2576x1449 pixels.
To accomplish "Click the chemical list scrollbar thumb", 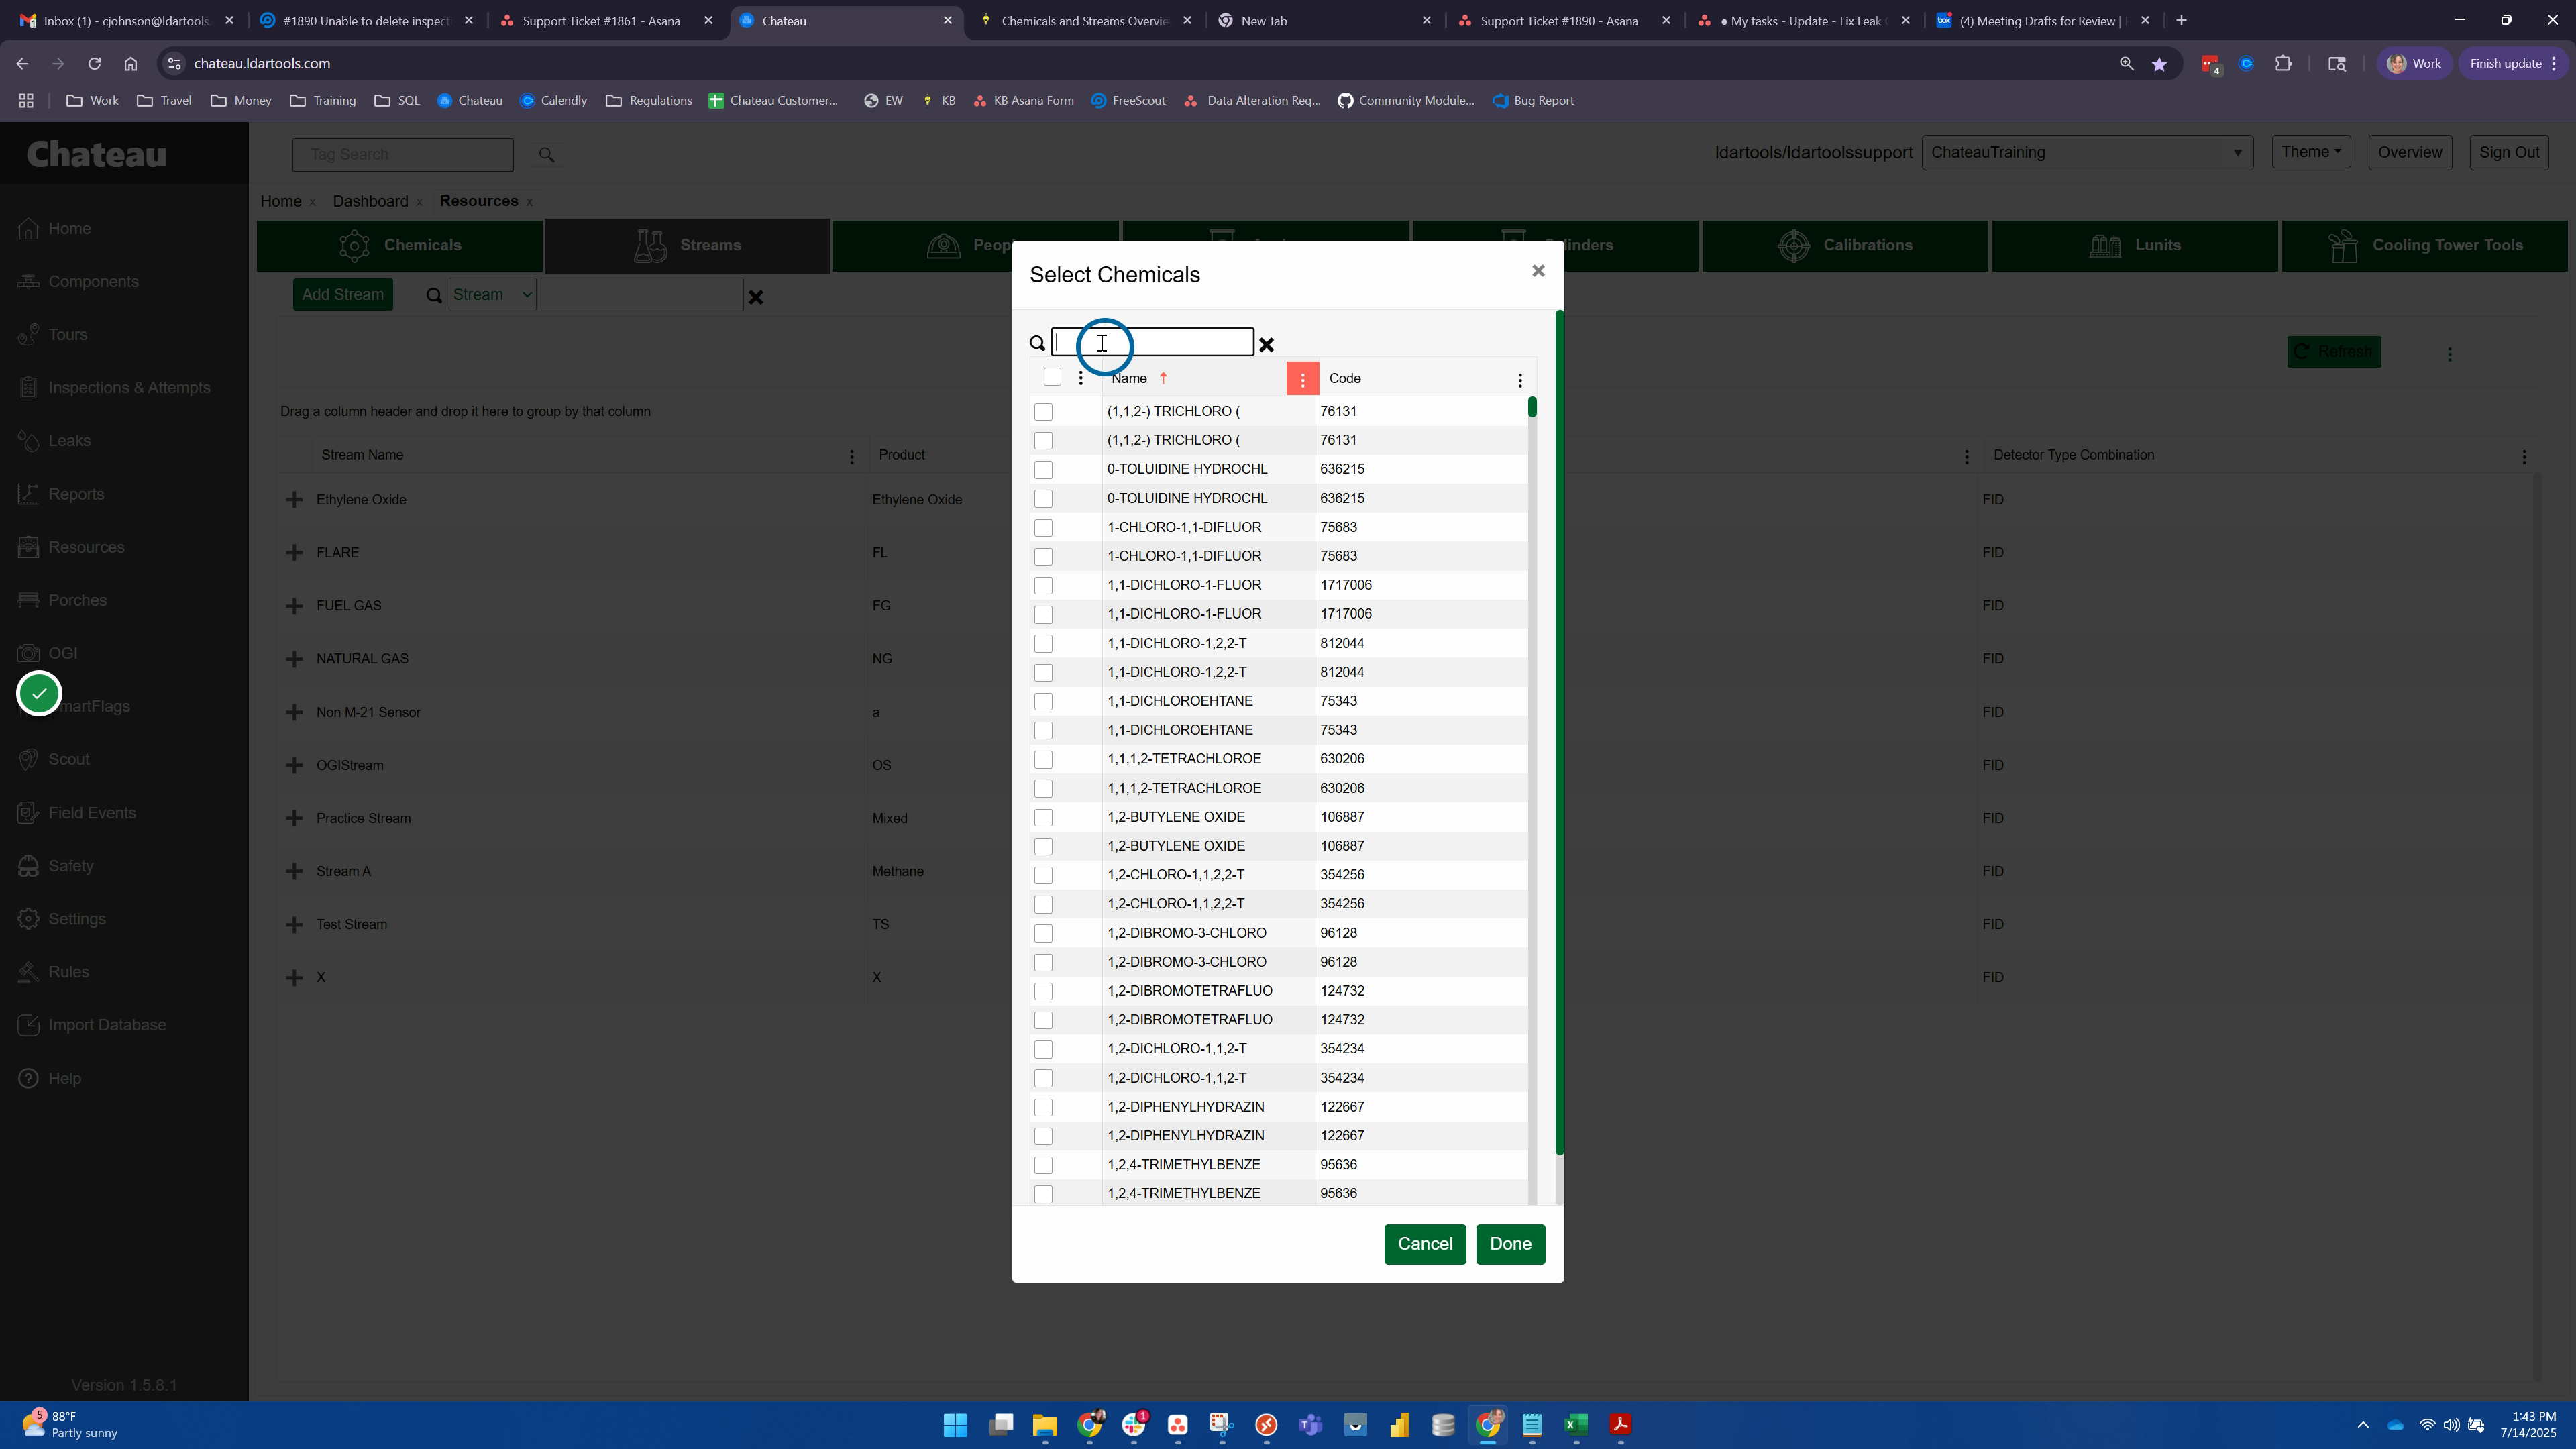I will [1531, 407].
